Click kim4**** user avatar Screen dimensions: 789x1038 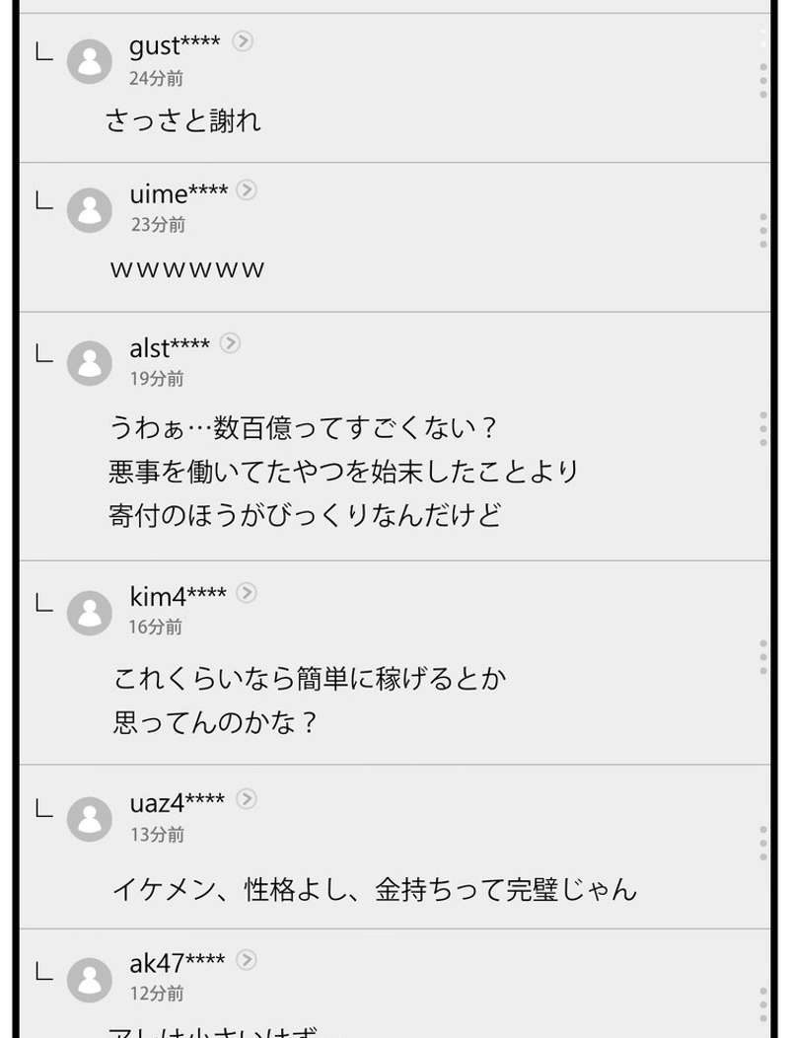click(x=89, y=613)
